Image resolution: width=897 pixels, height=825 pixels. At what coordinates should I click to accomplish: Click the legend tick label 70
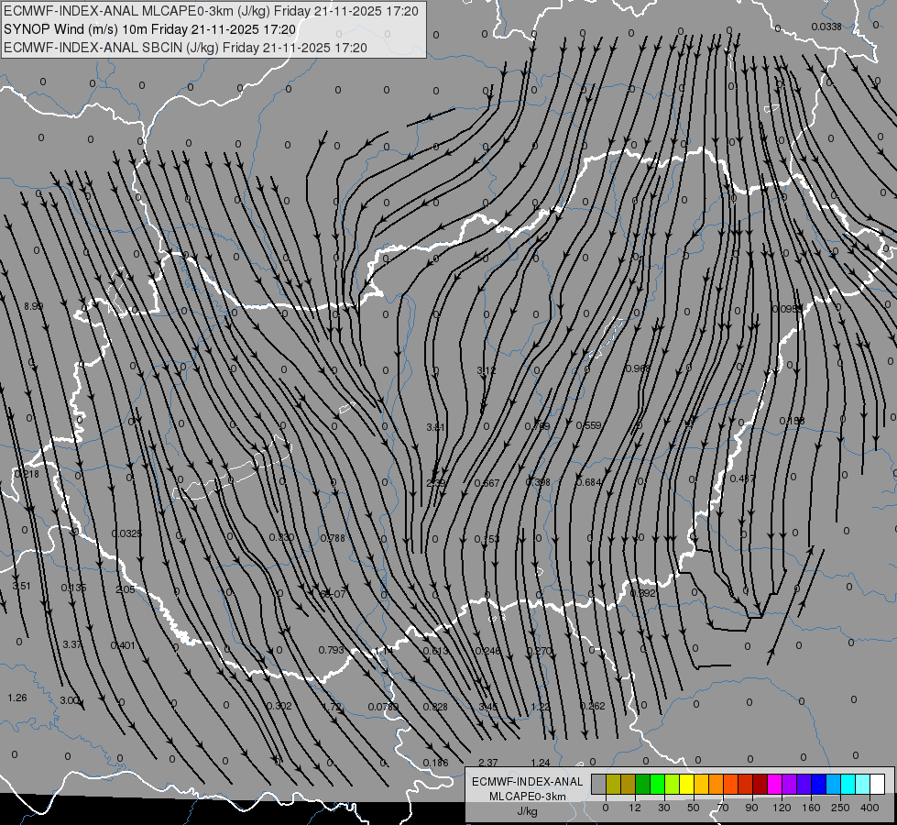[x=723, y=808]
